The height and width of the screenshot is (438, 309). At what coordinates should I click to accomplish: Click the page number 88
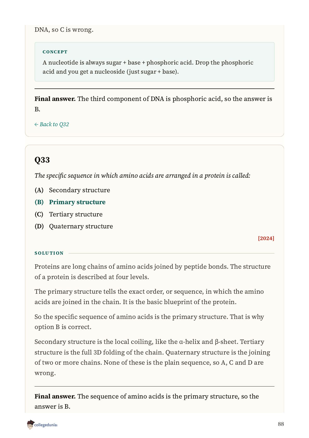281,424
